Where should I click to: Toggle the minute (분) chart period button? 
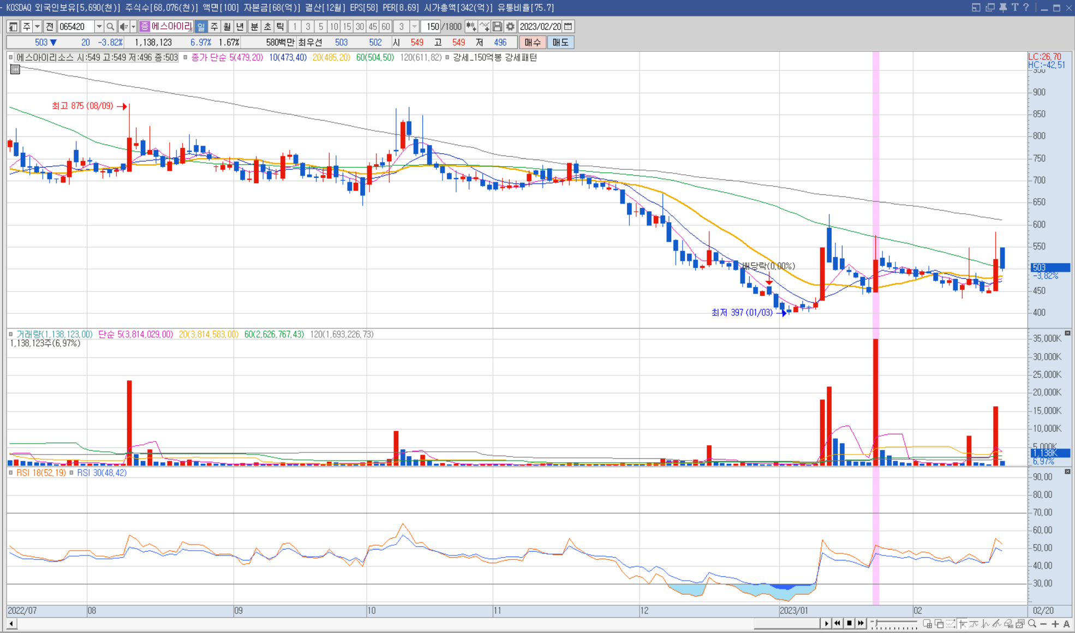254,27
